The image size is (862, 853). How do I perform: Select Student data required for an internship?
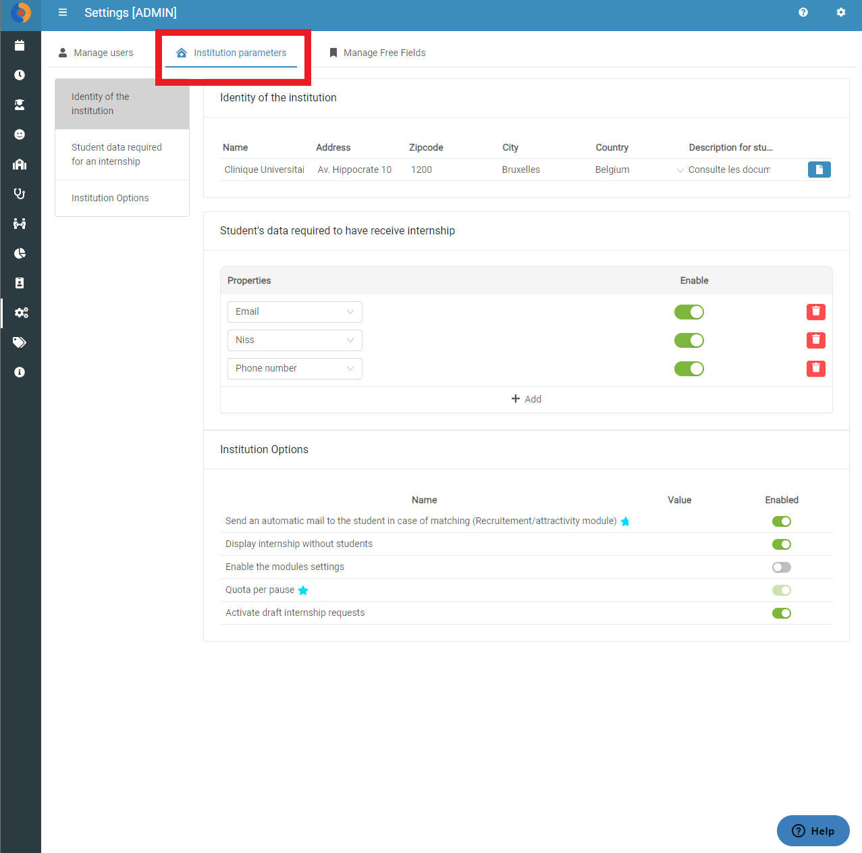[x=122, y=155]
